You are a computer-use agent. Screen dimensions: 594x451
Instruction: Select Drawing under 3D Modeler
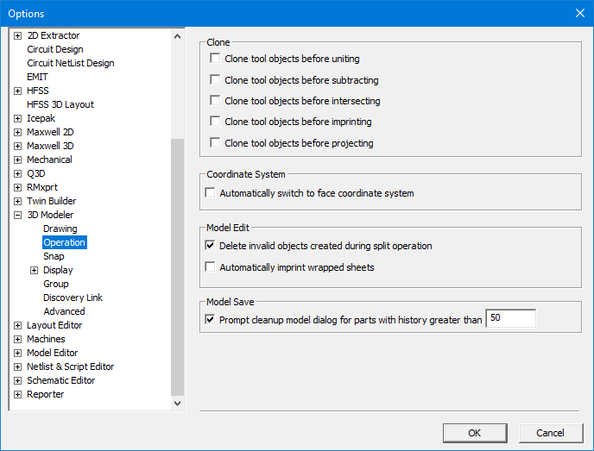[x=60, y=229]
